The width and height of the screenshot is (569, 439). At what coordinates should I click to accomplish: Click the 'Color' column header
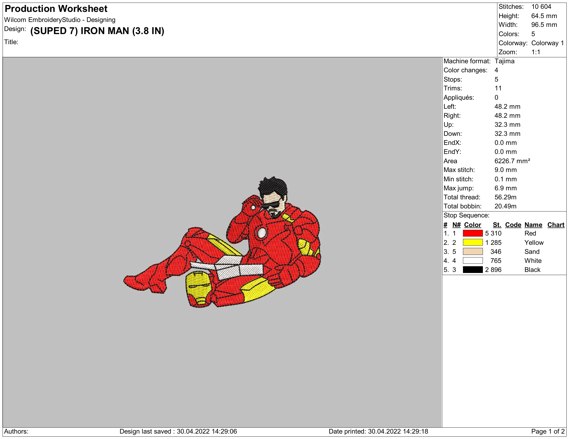(x=473, y=225)
